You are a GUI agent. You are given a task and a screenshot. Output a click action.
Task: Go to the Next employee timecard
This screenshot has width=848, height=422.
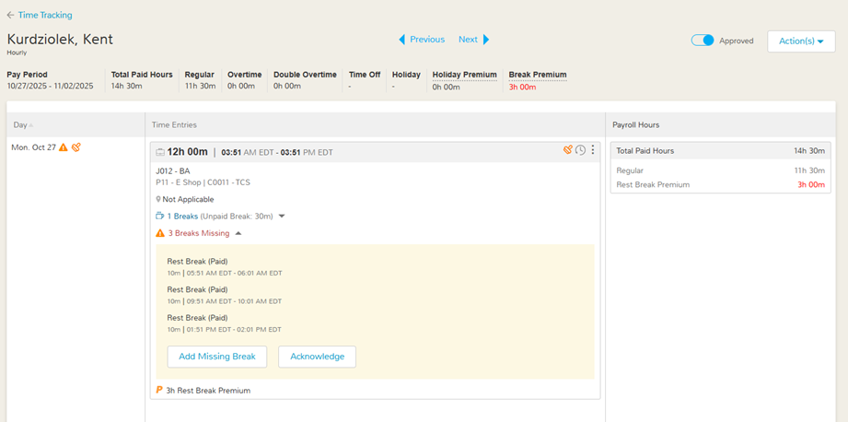pos(473,40)
